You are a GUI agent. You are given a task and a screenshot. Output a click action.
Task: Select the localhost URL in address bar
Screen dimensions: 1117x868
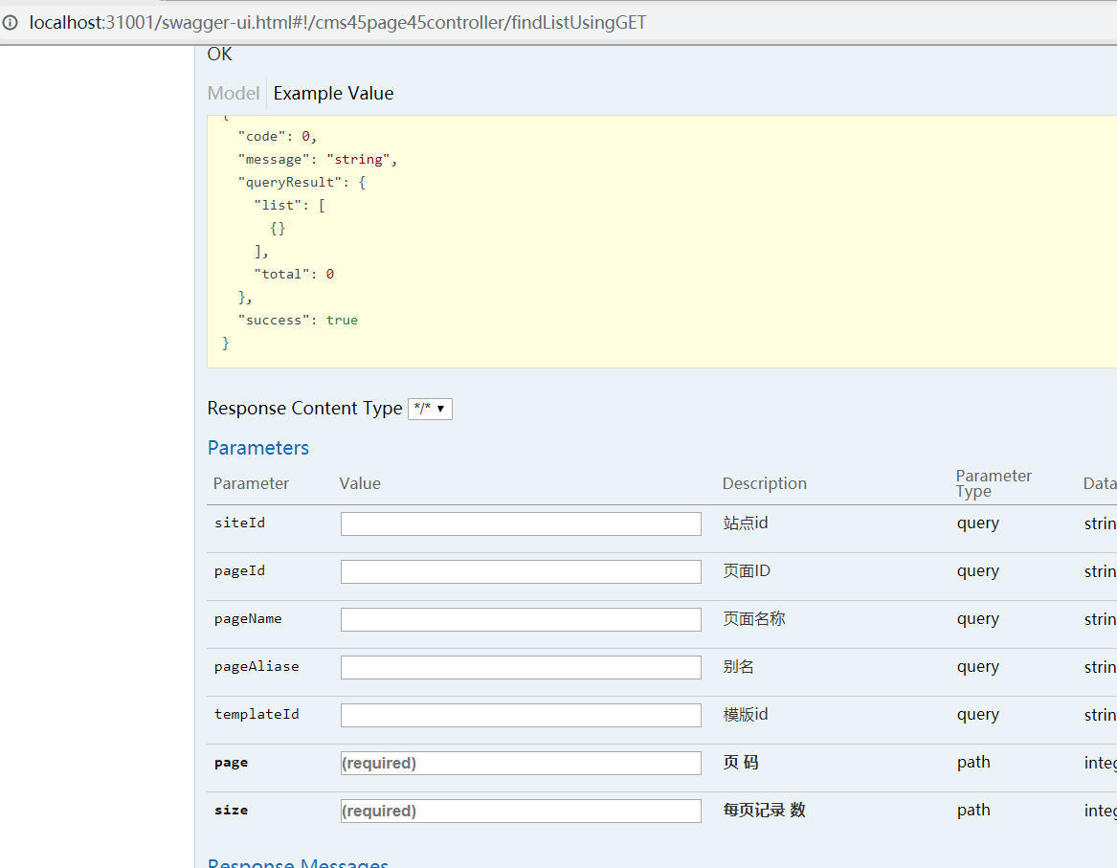click(x=338, y=23)
